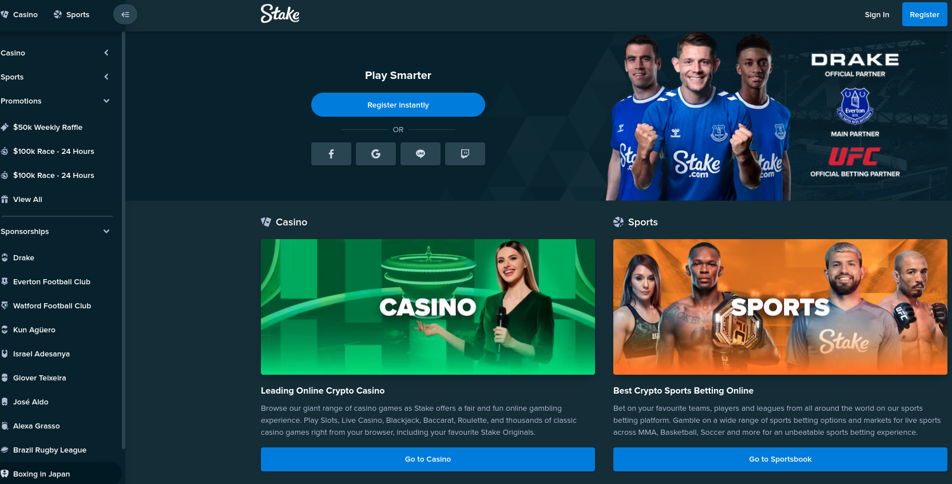Sign up with Facebook icon
The width and height of the screenshot is (952, 484).
pos(331,154)
